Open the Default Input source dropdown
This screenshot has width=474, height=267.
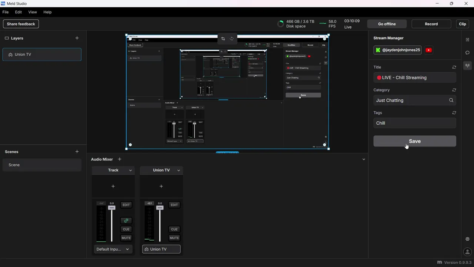[113, 249]
